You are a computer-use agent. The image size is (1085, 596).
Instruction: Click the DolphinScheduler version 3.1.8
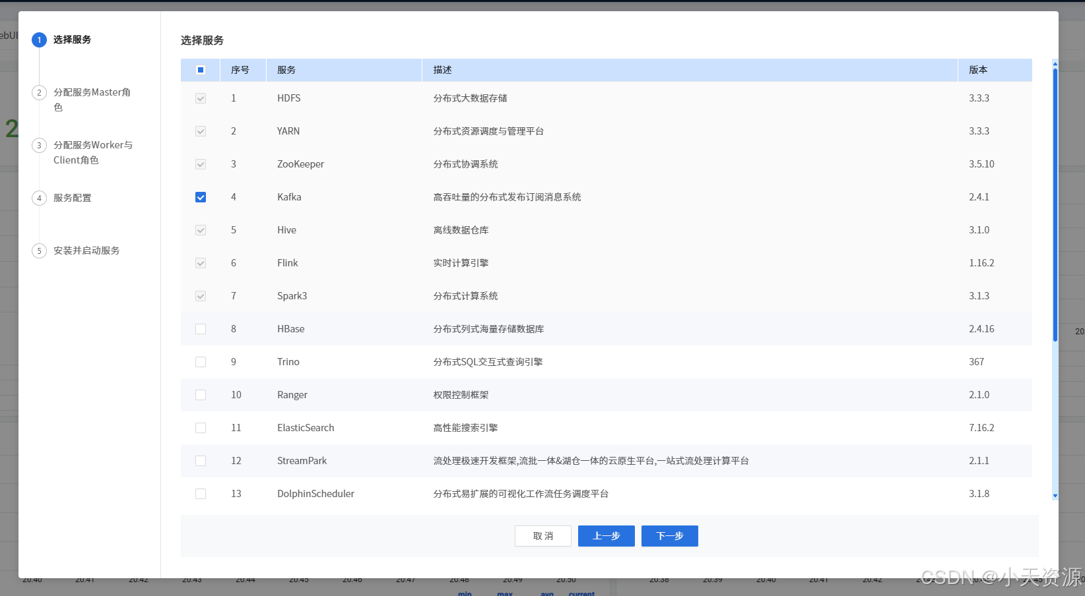click(x=979, y=494)
